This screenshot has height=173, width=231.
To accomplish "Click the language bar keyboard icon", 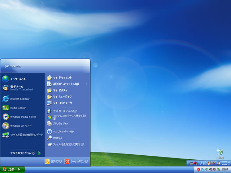I will [191, 163].
